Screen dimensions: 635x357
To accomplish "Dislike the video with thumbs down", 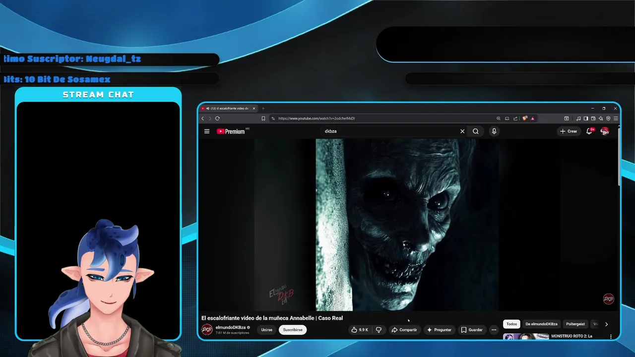I will tap(379, 330).
